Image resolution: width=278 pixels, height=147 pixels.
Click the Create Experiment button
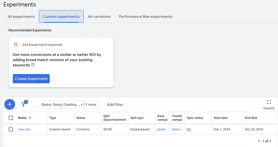pos(31,79)
